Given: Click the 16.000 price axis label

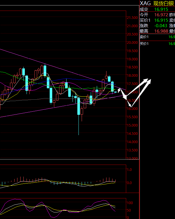Looking at the screenshot, I should tap(132, 108).
